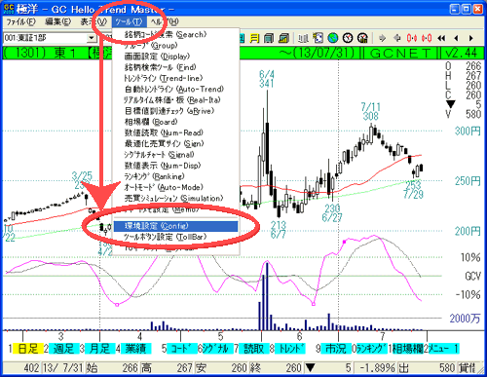Click the globe icon in toolbar
This screenshot has width=487, height=377.
tap(333, 38)
